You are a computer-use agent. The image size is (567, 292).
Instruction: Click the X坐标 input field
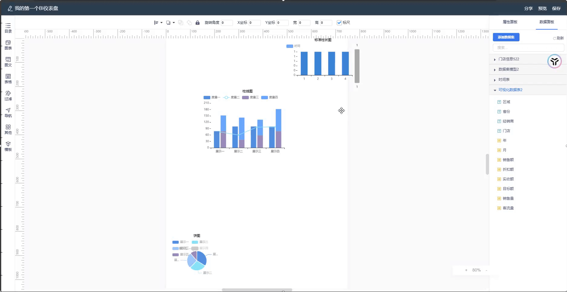click(254, 23)
